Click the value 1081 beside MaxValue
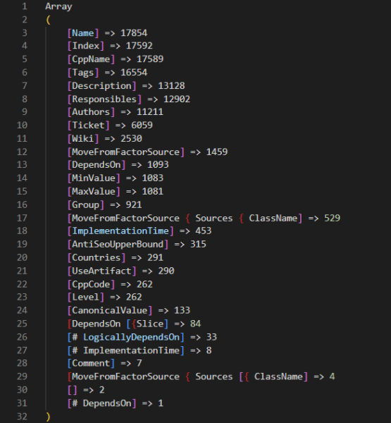 pos(153,191)
